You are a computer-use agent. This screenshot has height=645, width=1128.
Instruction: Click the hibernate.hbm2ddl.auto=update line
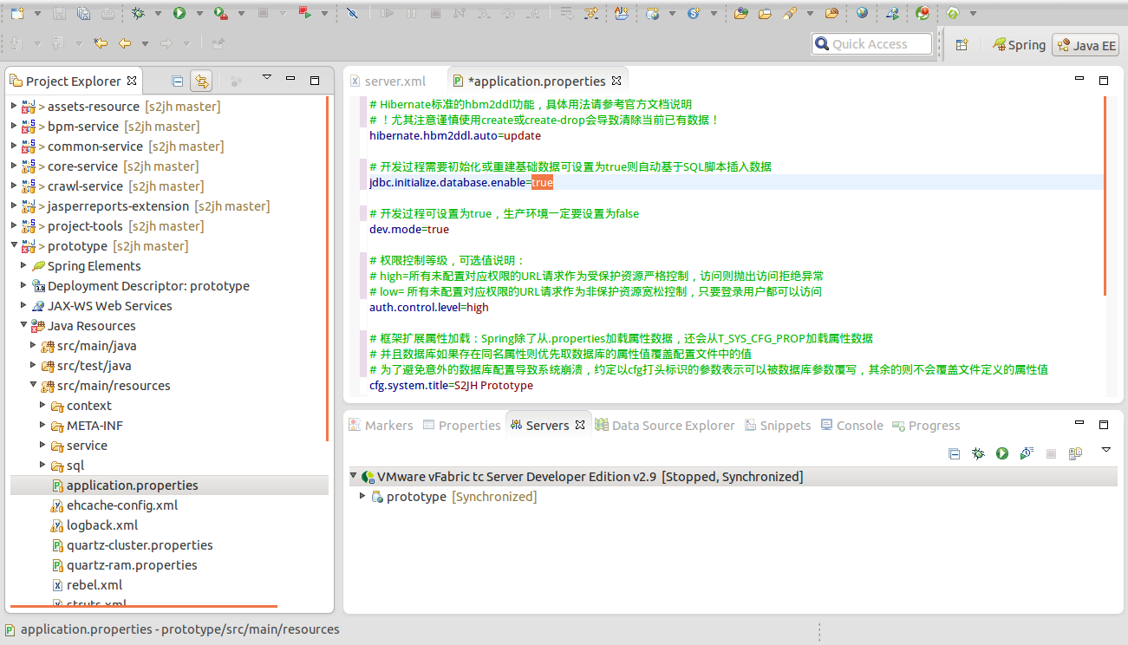coord(455,135)
